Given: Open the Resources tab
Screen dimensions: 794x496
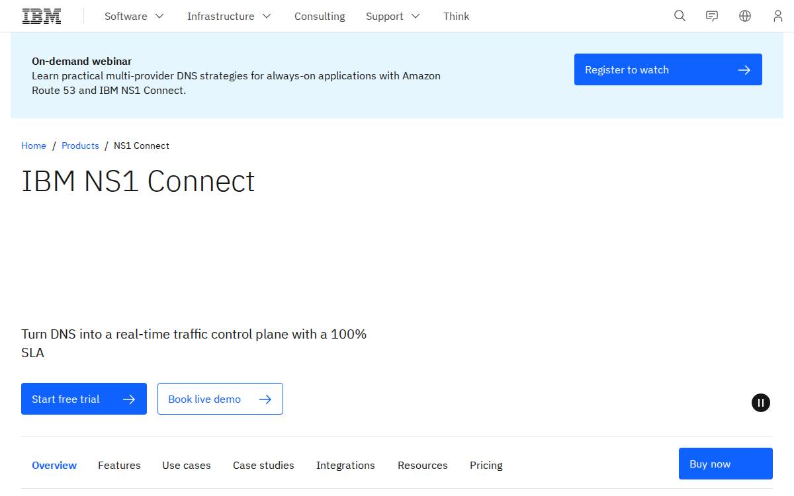Looking at the screenshot, I should pyautogui.click(x=423, y=465).
